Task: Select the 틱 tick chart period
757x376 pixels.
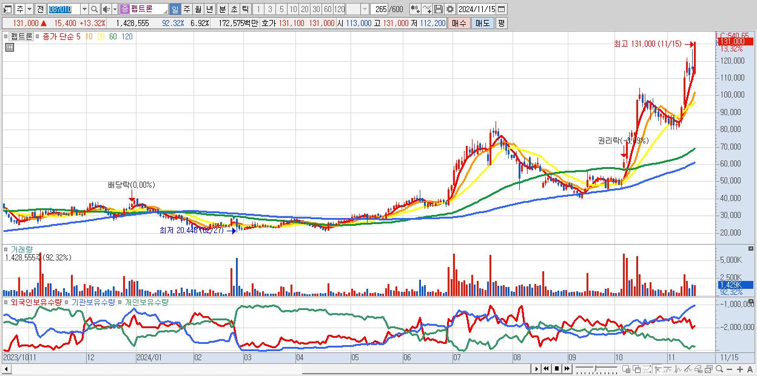Action: pyautogui.click(x=245, y=9)
